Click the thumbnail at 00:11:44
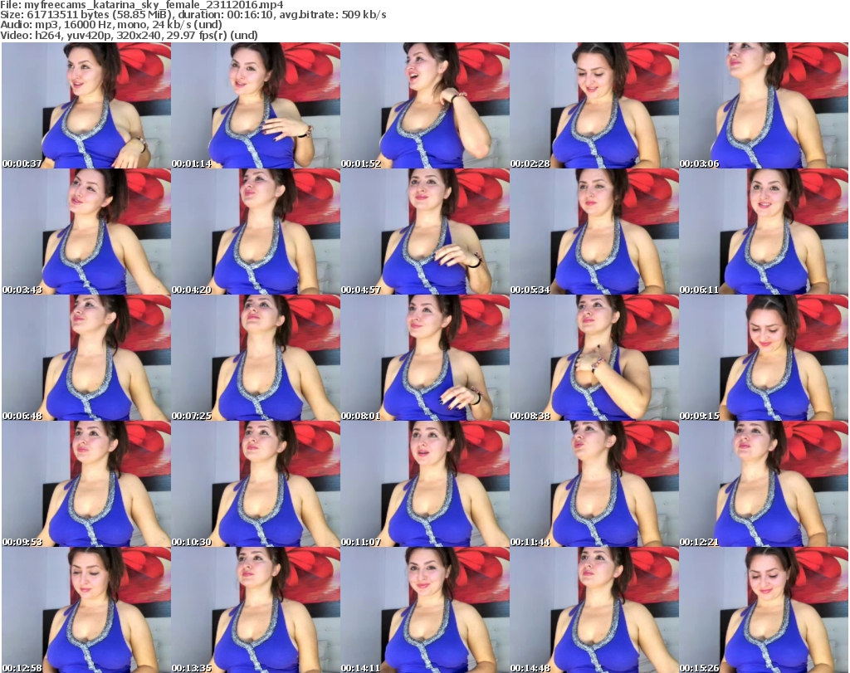The width and height of the screenshot is (850, 673). point(594,485)
